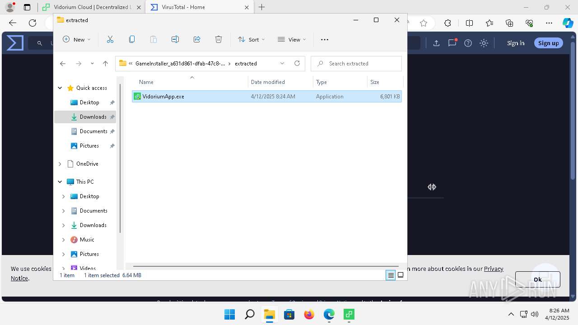Open the View dropdown

(292, 40)
